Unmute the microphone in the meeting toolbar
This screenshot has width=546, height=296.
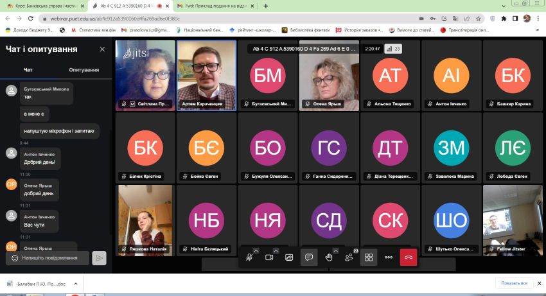249,257
